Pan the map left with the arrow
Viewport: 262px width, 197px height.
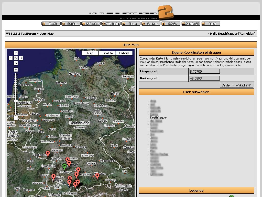(x=10, y=58)
